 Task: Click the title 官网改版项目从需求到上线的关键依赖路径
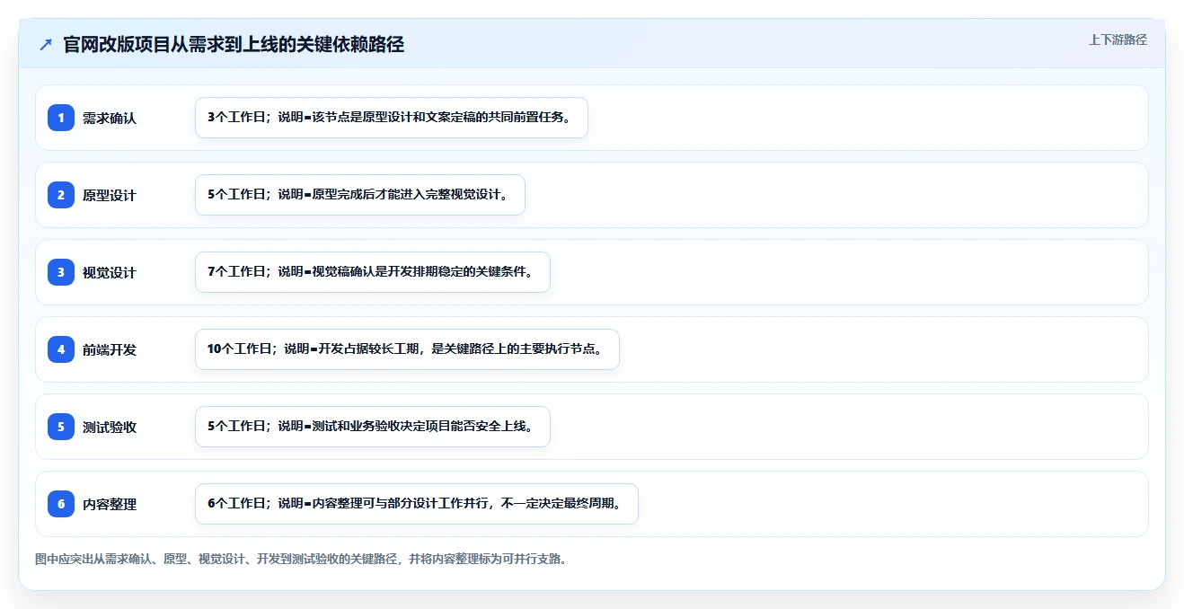(x=234, y=45)
